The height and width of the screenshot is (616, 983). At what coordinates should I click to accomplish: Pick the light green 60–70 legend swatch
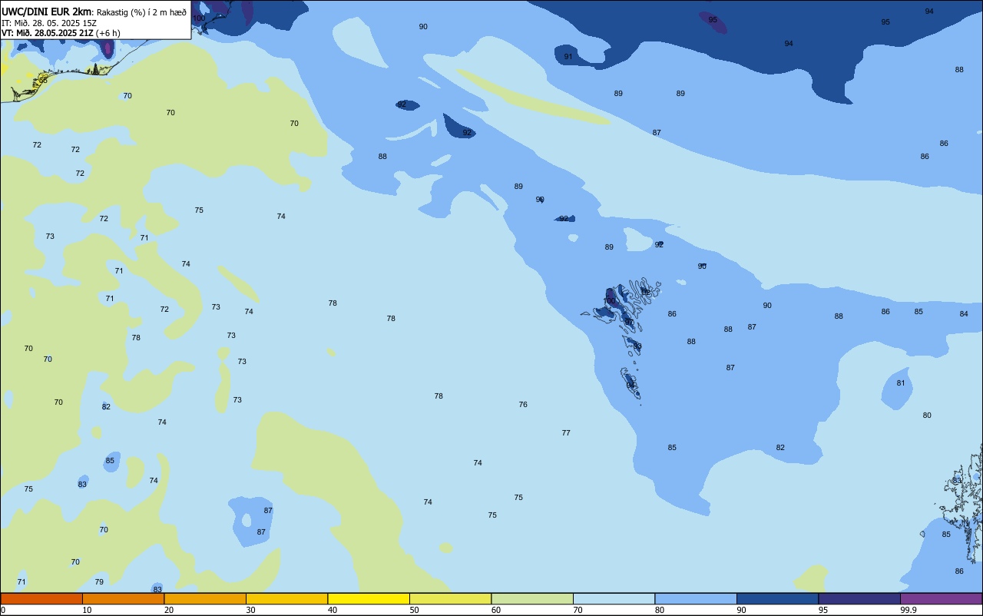(x=532, y=598)
